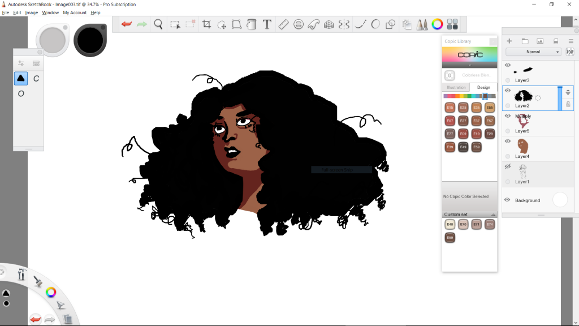
Task: Activate the French Curve tool
Action: 313,25
